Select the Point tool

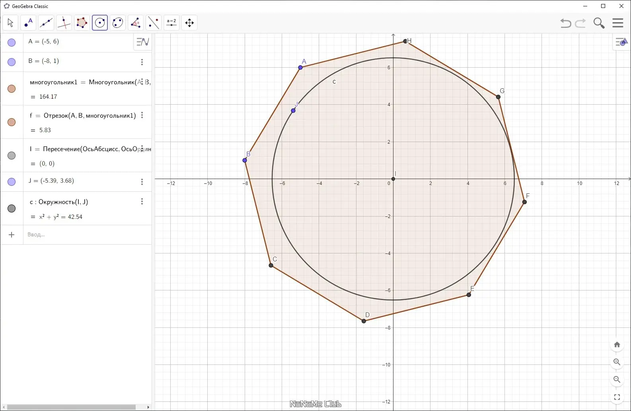(28, 23)
